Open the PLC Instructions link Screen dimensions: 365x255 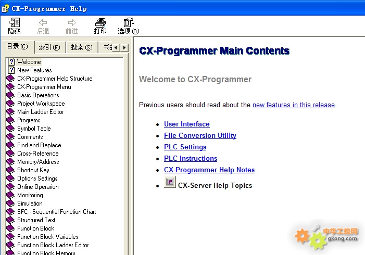[191, 158]
